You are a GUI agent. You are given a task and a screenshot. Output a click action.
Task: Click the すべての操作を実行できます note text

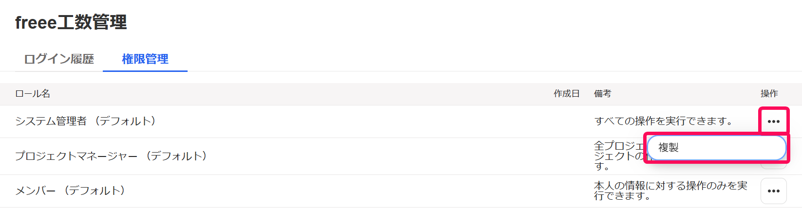point(664,121)
